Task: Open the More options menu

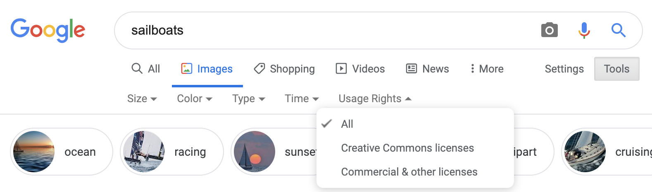Action: [x=487, y=69]
